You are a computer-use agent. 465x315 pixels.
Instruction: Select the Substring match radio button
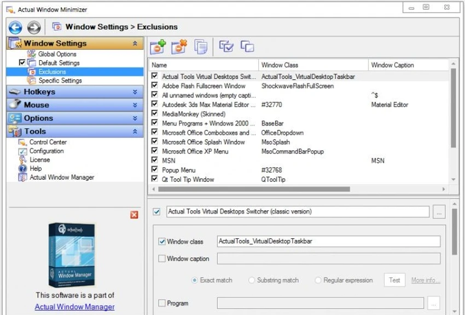click(x=252, y=280)
